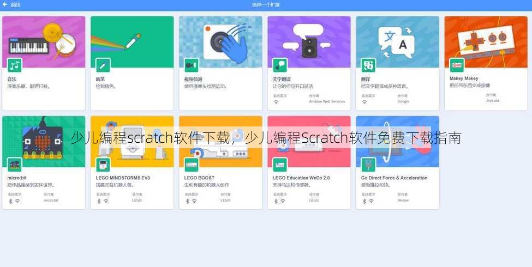Select the orange Makey Makey board thumbnail

[x=486, y=41]
